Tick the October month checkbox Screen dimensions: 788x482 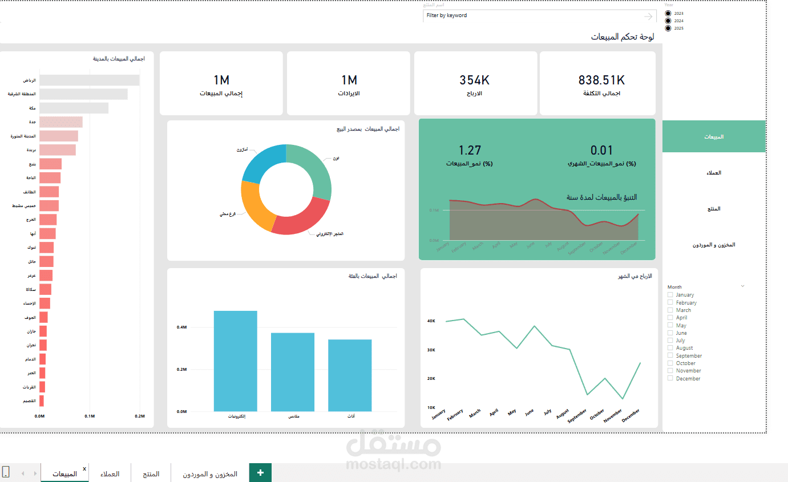pos(670,363)
